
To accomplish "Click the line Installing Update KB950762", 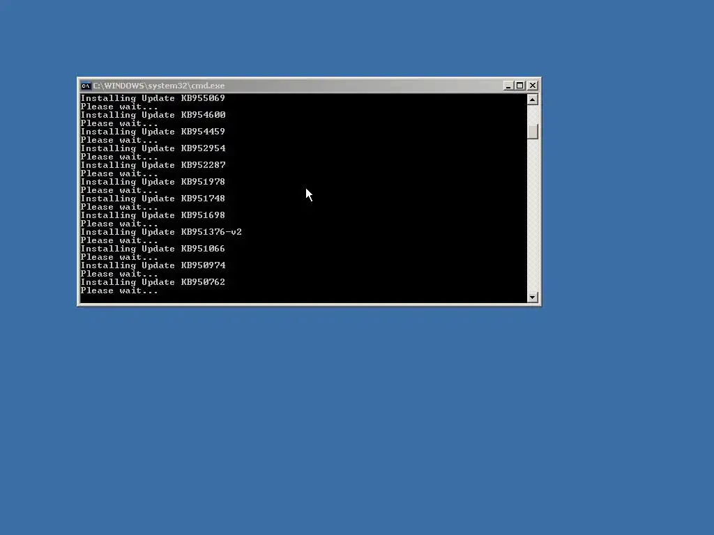I will point(153,282).
